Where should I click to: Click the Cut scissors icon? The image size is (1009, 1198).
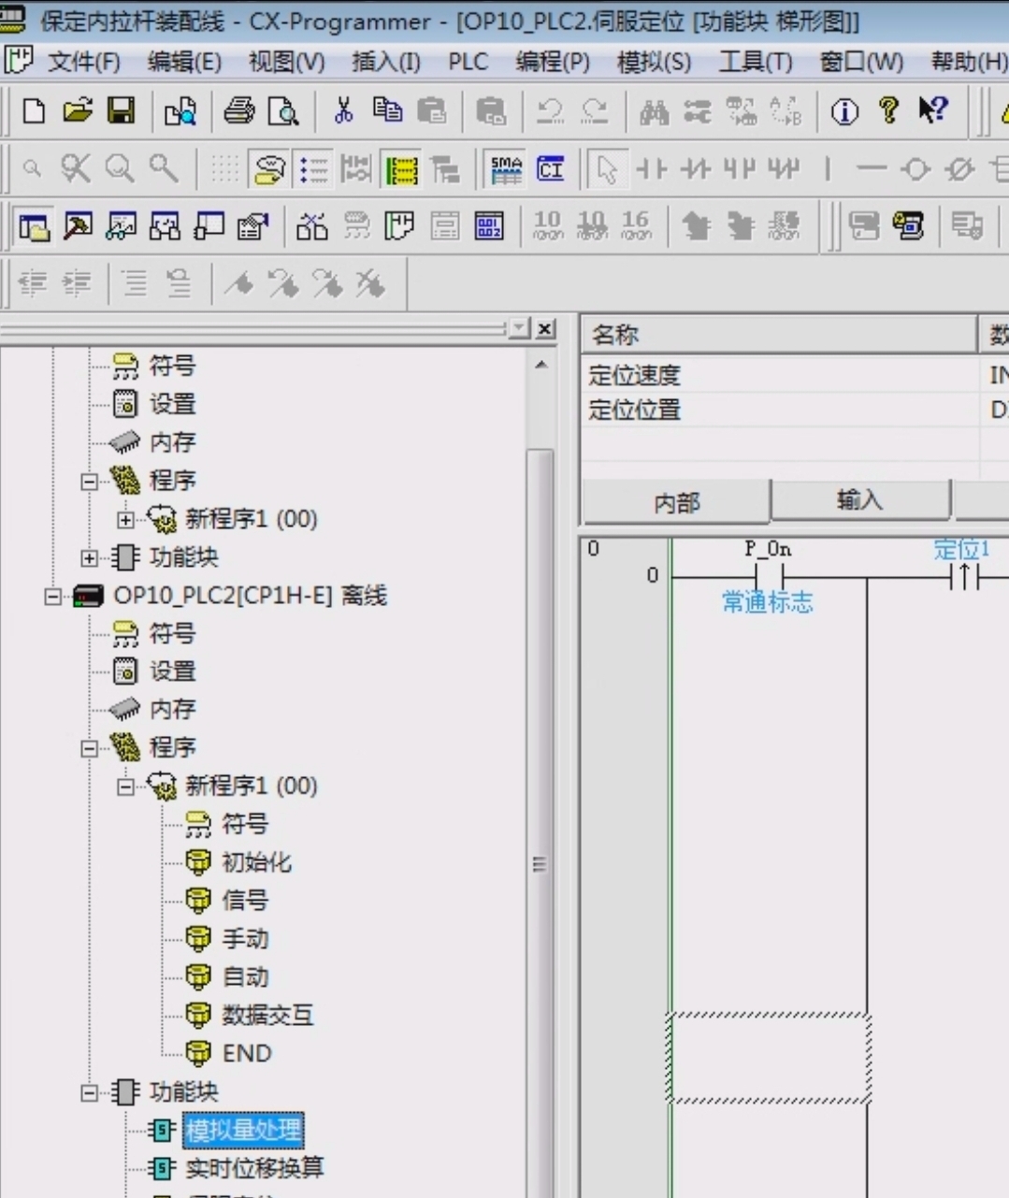343,111
